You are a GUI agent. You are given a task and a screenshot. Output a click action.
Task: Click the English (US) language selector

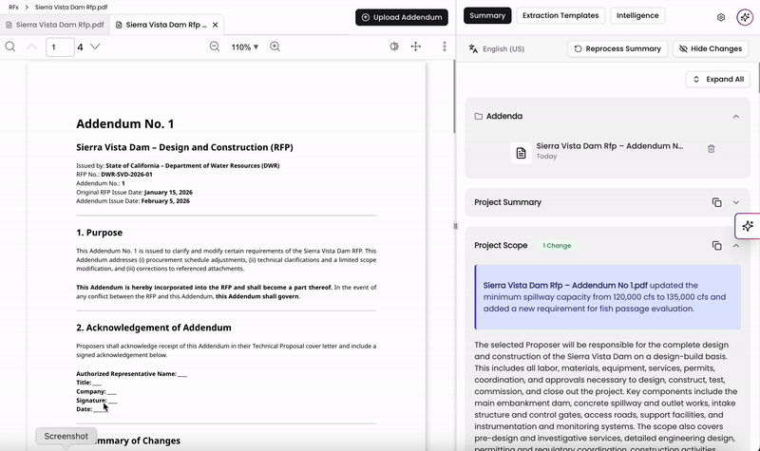click(503, 49)
